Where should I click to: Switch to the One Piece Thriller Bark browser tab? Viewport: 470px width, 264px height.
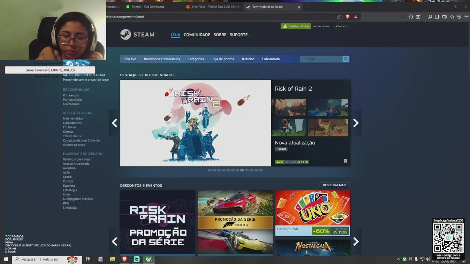tap(213, 7)
